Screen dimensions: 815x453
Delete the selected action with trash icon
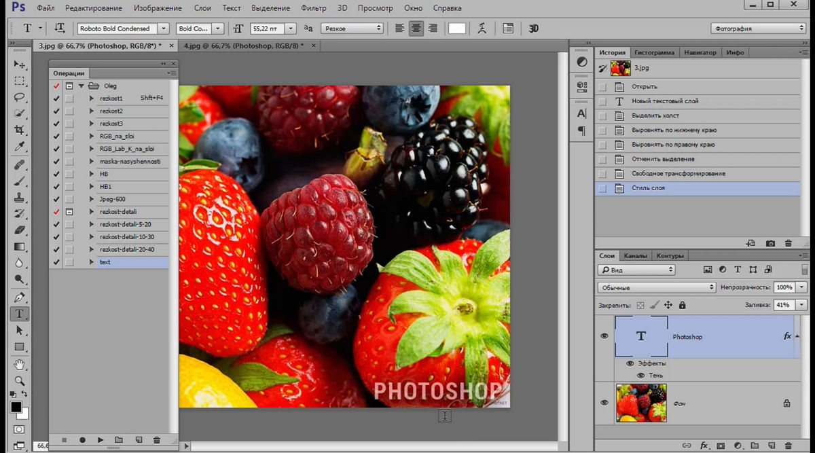pos(157,440)
